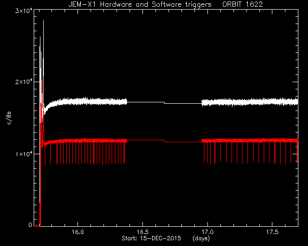Image resolution: width=308 pixels, height=246 pixels.
Task: Click the ORBIT 1622 label
Action: (243, 4)
